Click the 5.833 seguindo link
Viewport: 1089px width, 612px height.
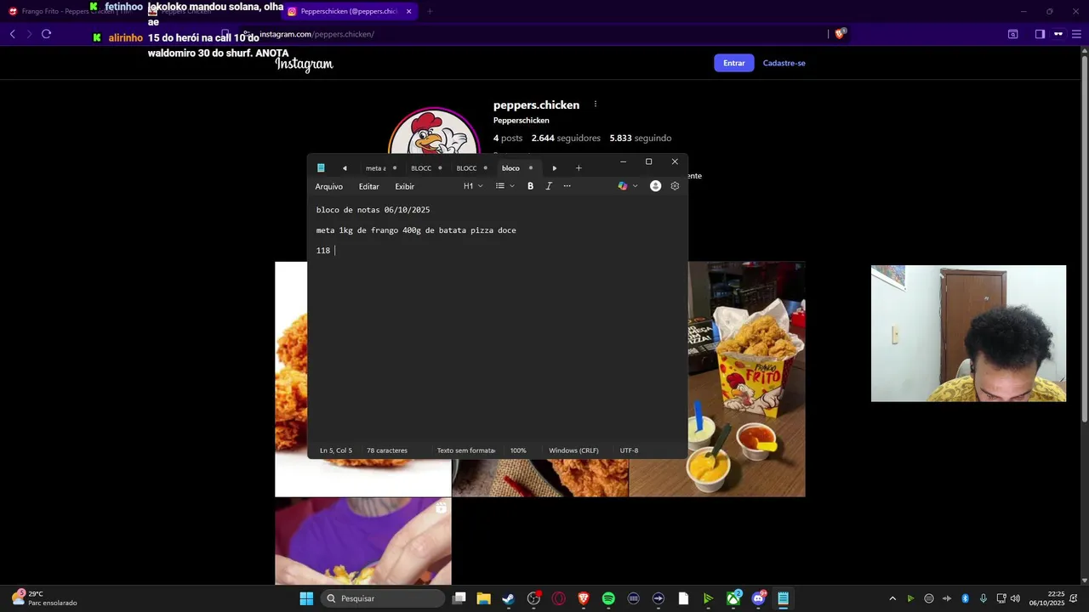coord(640,138)
